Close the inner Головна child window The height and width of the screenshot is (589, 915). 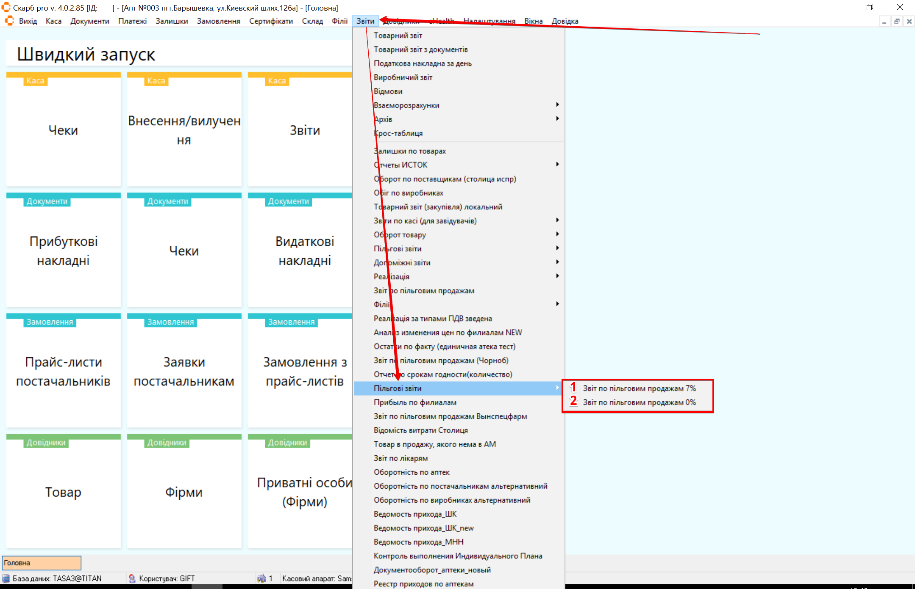(909, 21)
